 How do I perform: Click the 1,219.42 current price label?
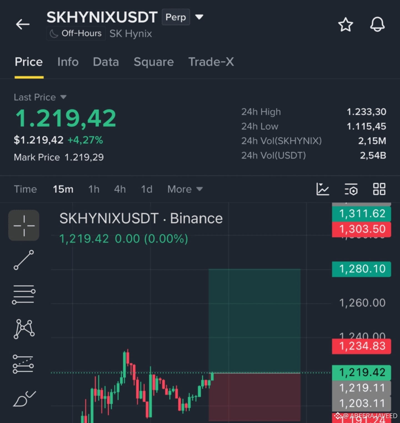361,372
